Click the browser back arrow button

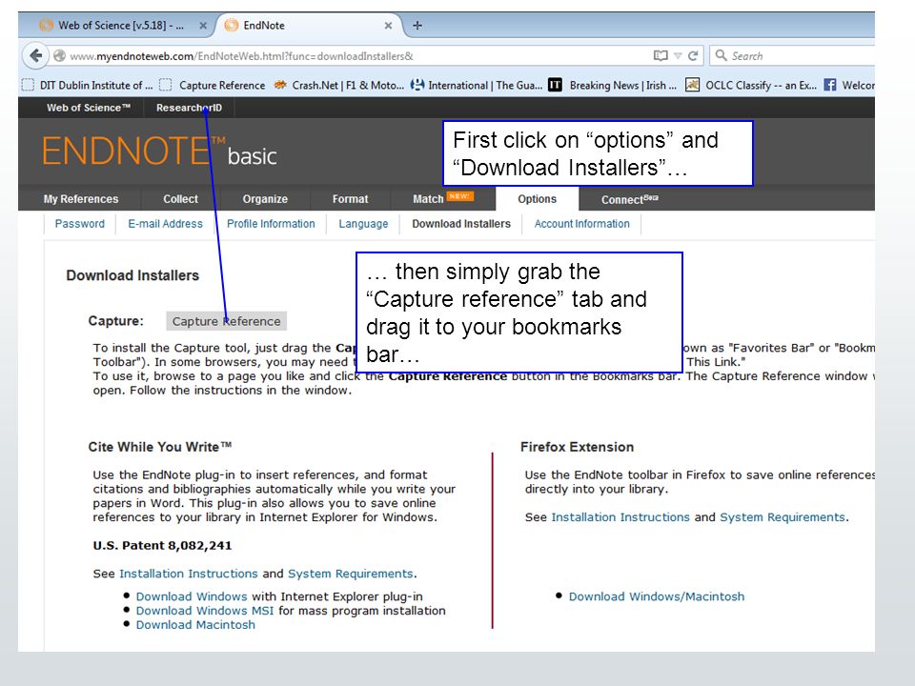click(35, 56)
